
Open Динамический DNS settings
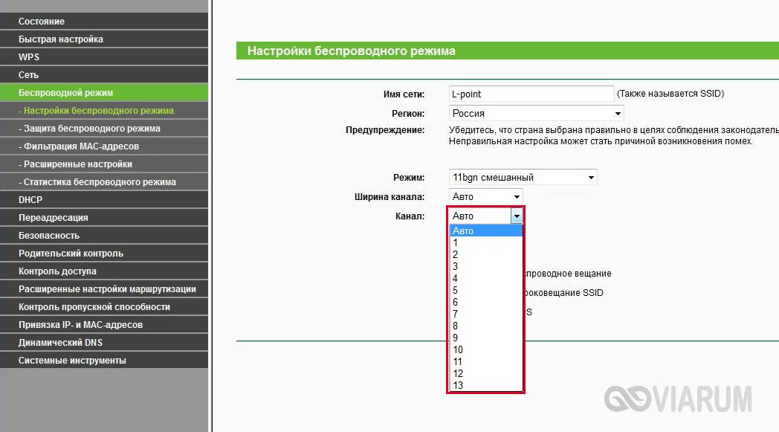(x=60, y=343)
